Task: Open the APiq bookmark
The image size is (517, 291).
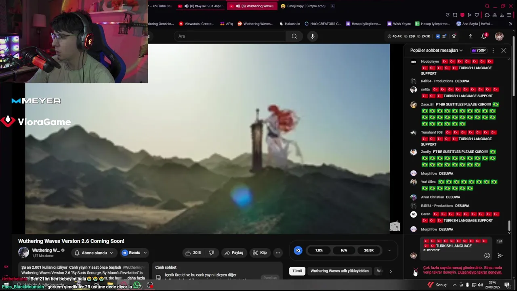Action: [227, 24]
